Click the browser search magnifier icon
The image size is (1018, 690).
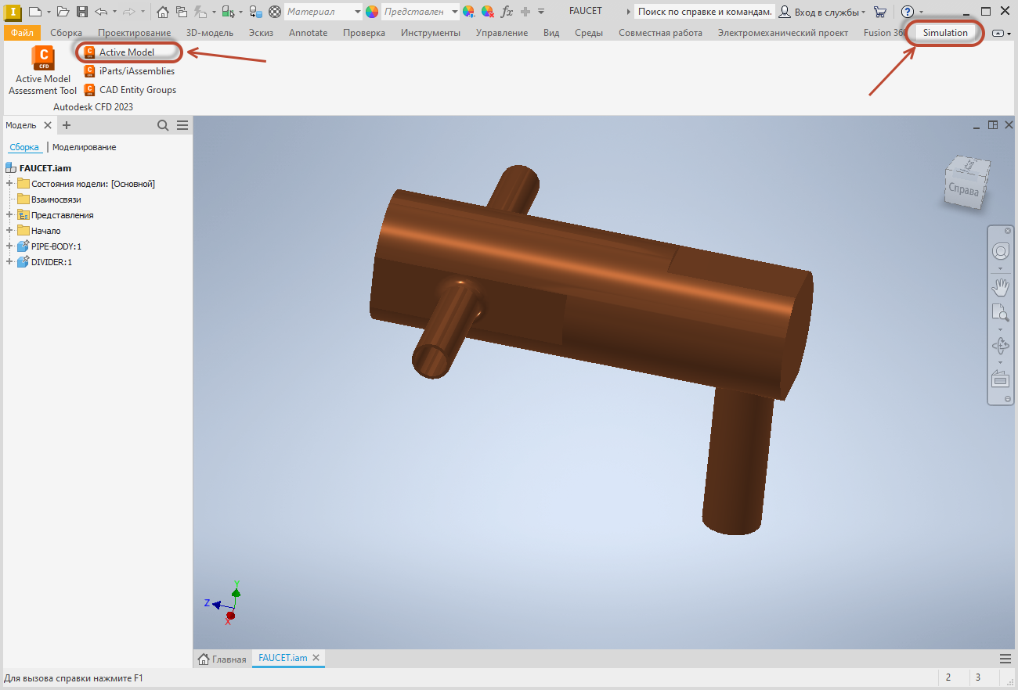[x=163, y=125]
